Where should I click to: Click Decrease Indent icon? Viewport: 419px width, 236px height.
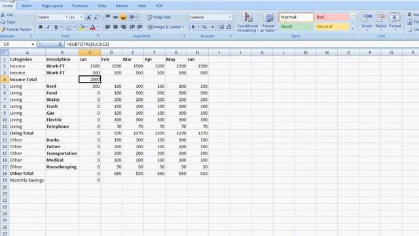132,27
